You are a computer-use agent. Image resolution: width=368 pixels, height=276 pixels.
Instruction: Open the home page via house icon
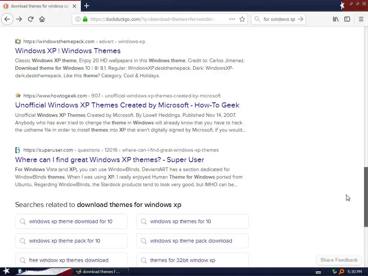(42, 19)
